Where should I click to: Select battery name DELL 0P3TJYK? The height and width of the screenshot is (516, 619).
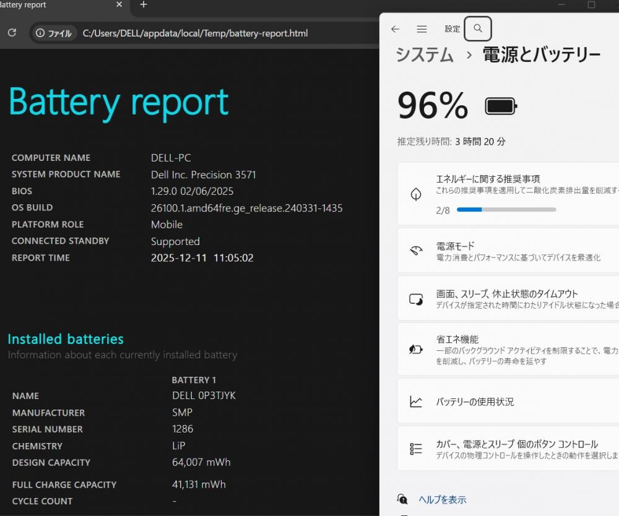point(204,396)
